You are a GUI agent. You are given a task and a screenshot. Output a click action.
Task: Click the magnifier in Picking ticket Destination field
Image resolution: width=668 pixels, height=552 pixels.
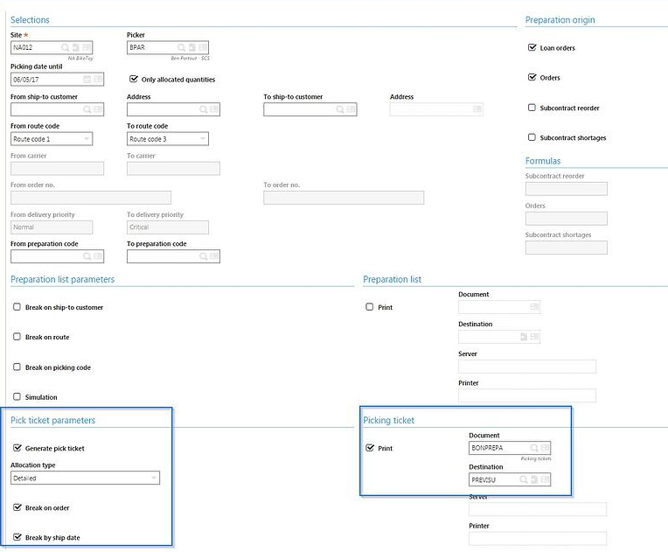(523, 479)
